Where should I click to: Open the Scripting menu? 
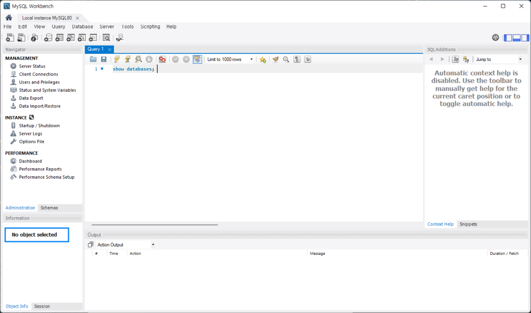[150, 26]
